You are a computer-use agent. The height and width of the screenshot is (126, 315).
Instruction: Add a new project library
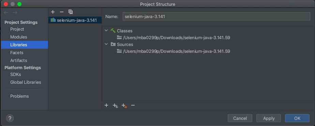(x=53, y=12)
